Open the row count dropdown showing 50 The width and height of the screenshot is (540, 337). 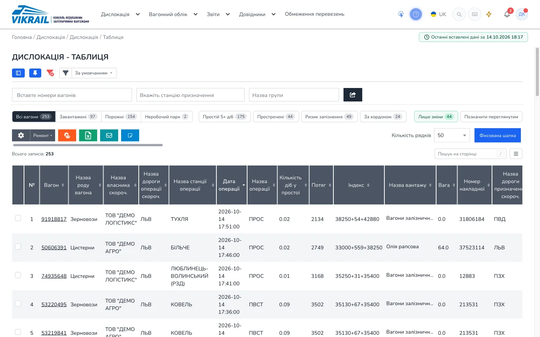tap(452, 135)
